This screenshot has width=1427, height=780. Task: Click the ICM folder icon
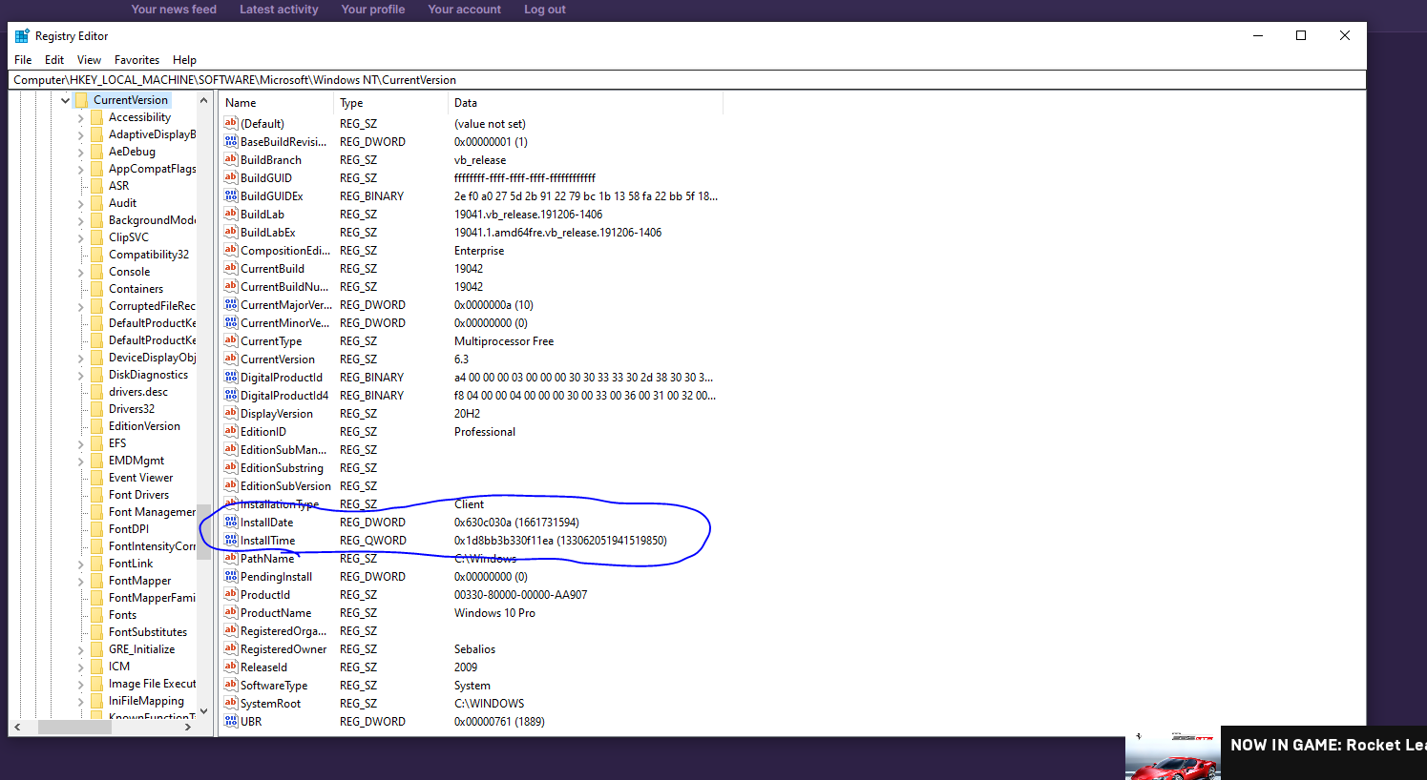96,667
